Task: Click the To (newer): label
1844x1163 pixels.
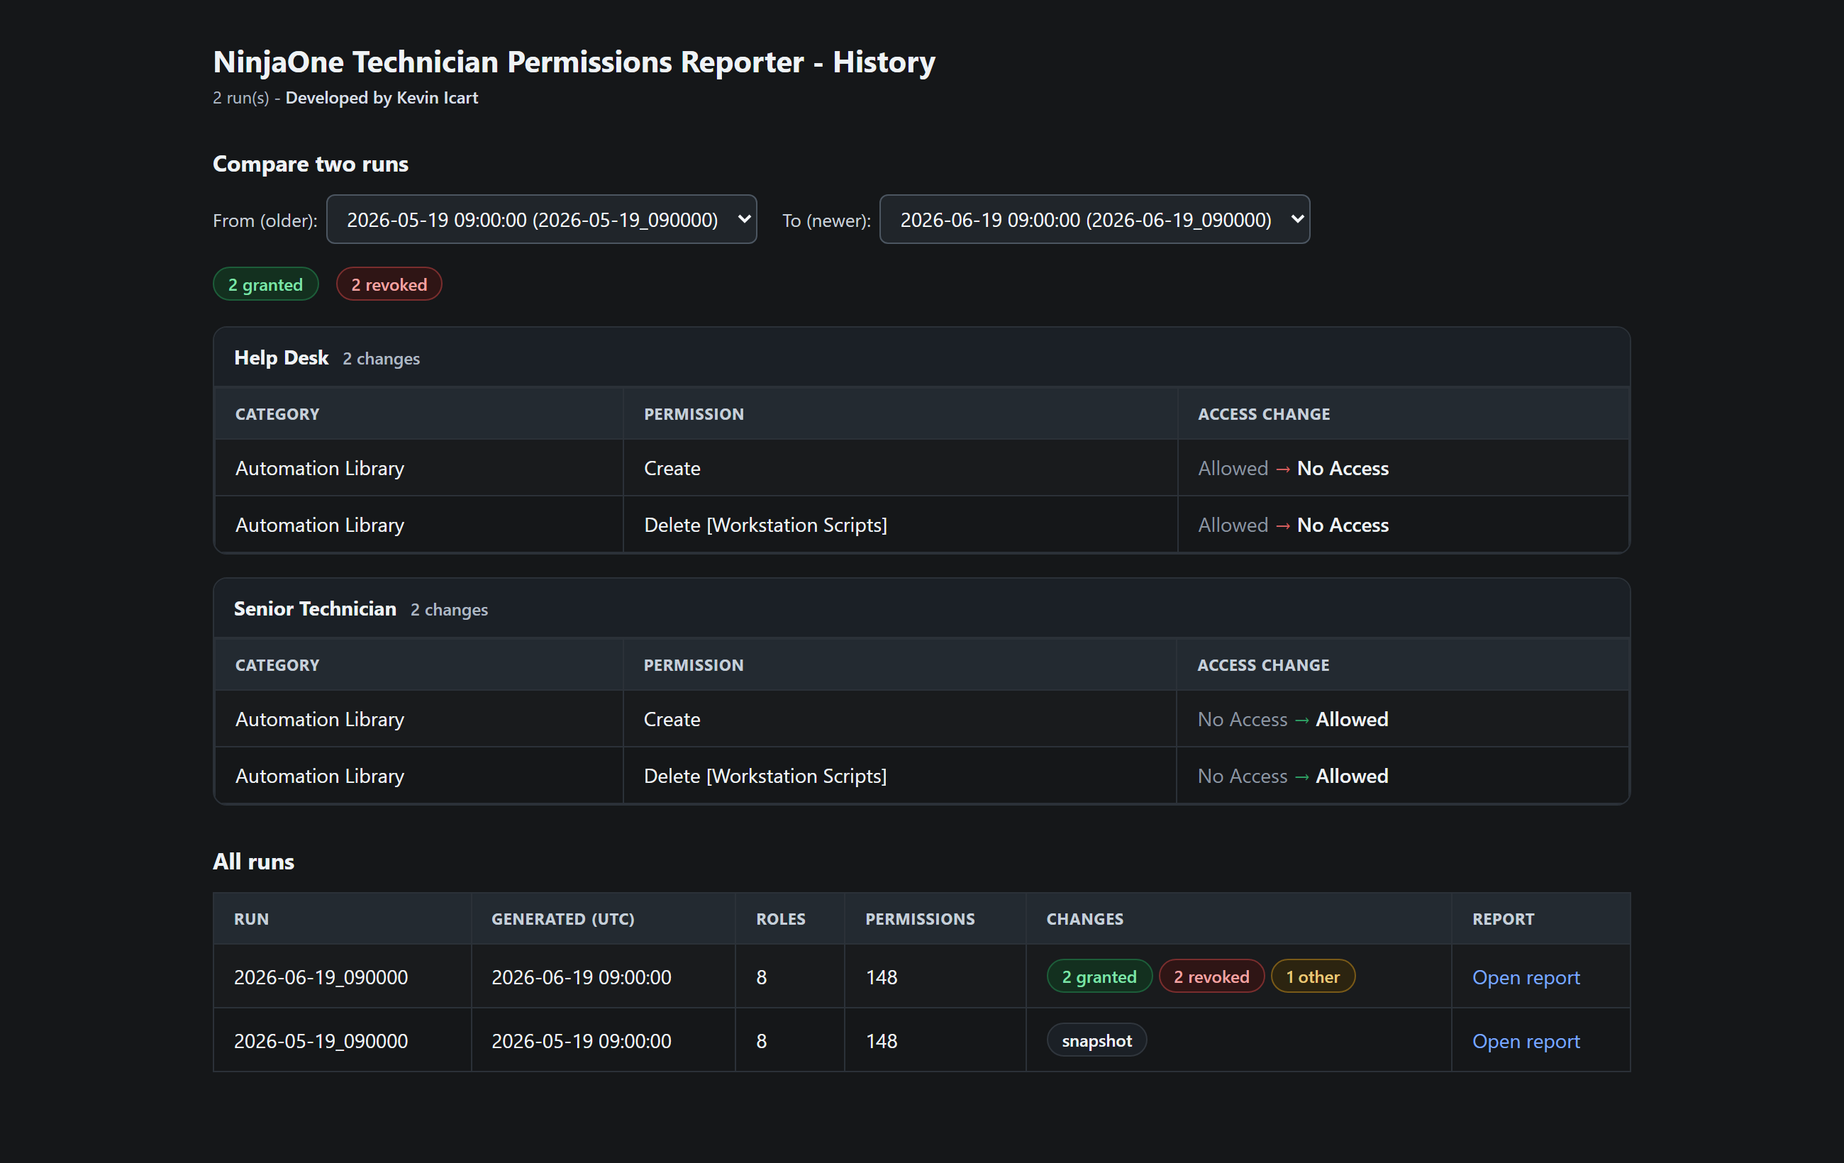Action: (x=826, y=221)
